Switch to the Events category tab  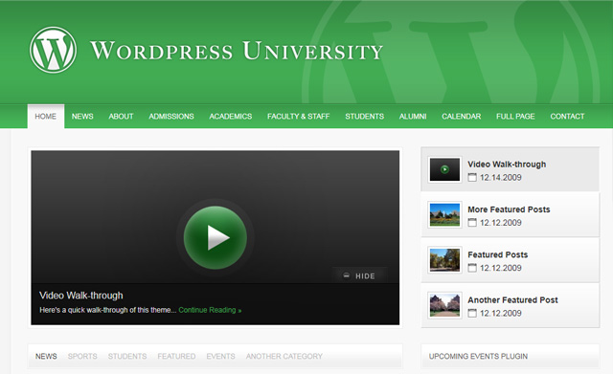point(221,357)
